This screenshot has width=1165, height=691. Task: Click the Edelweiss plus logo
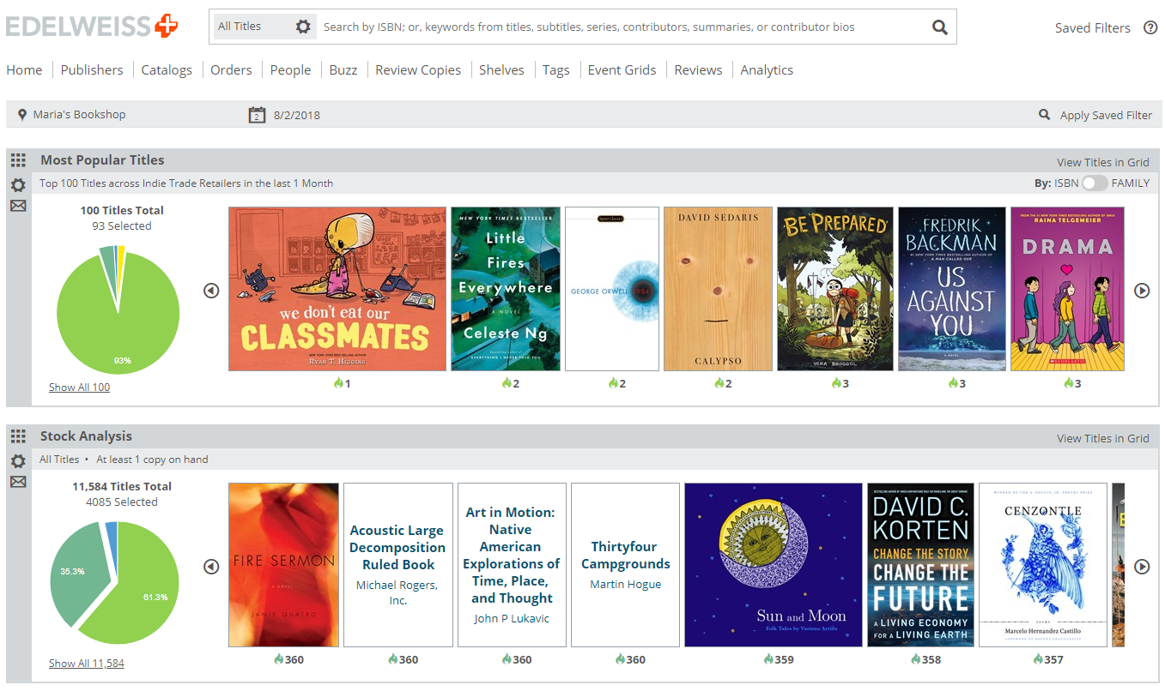[93, 26]
